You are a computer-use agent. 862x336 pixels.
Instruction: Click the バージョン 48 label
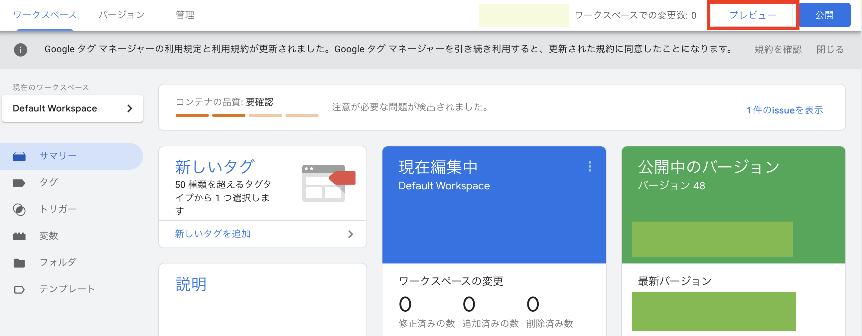671,186
